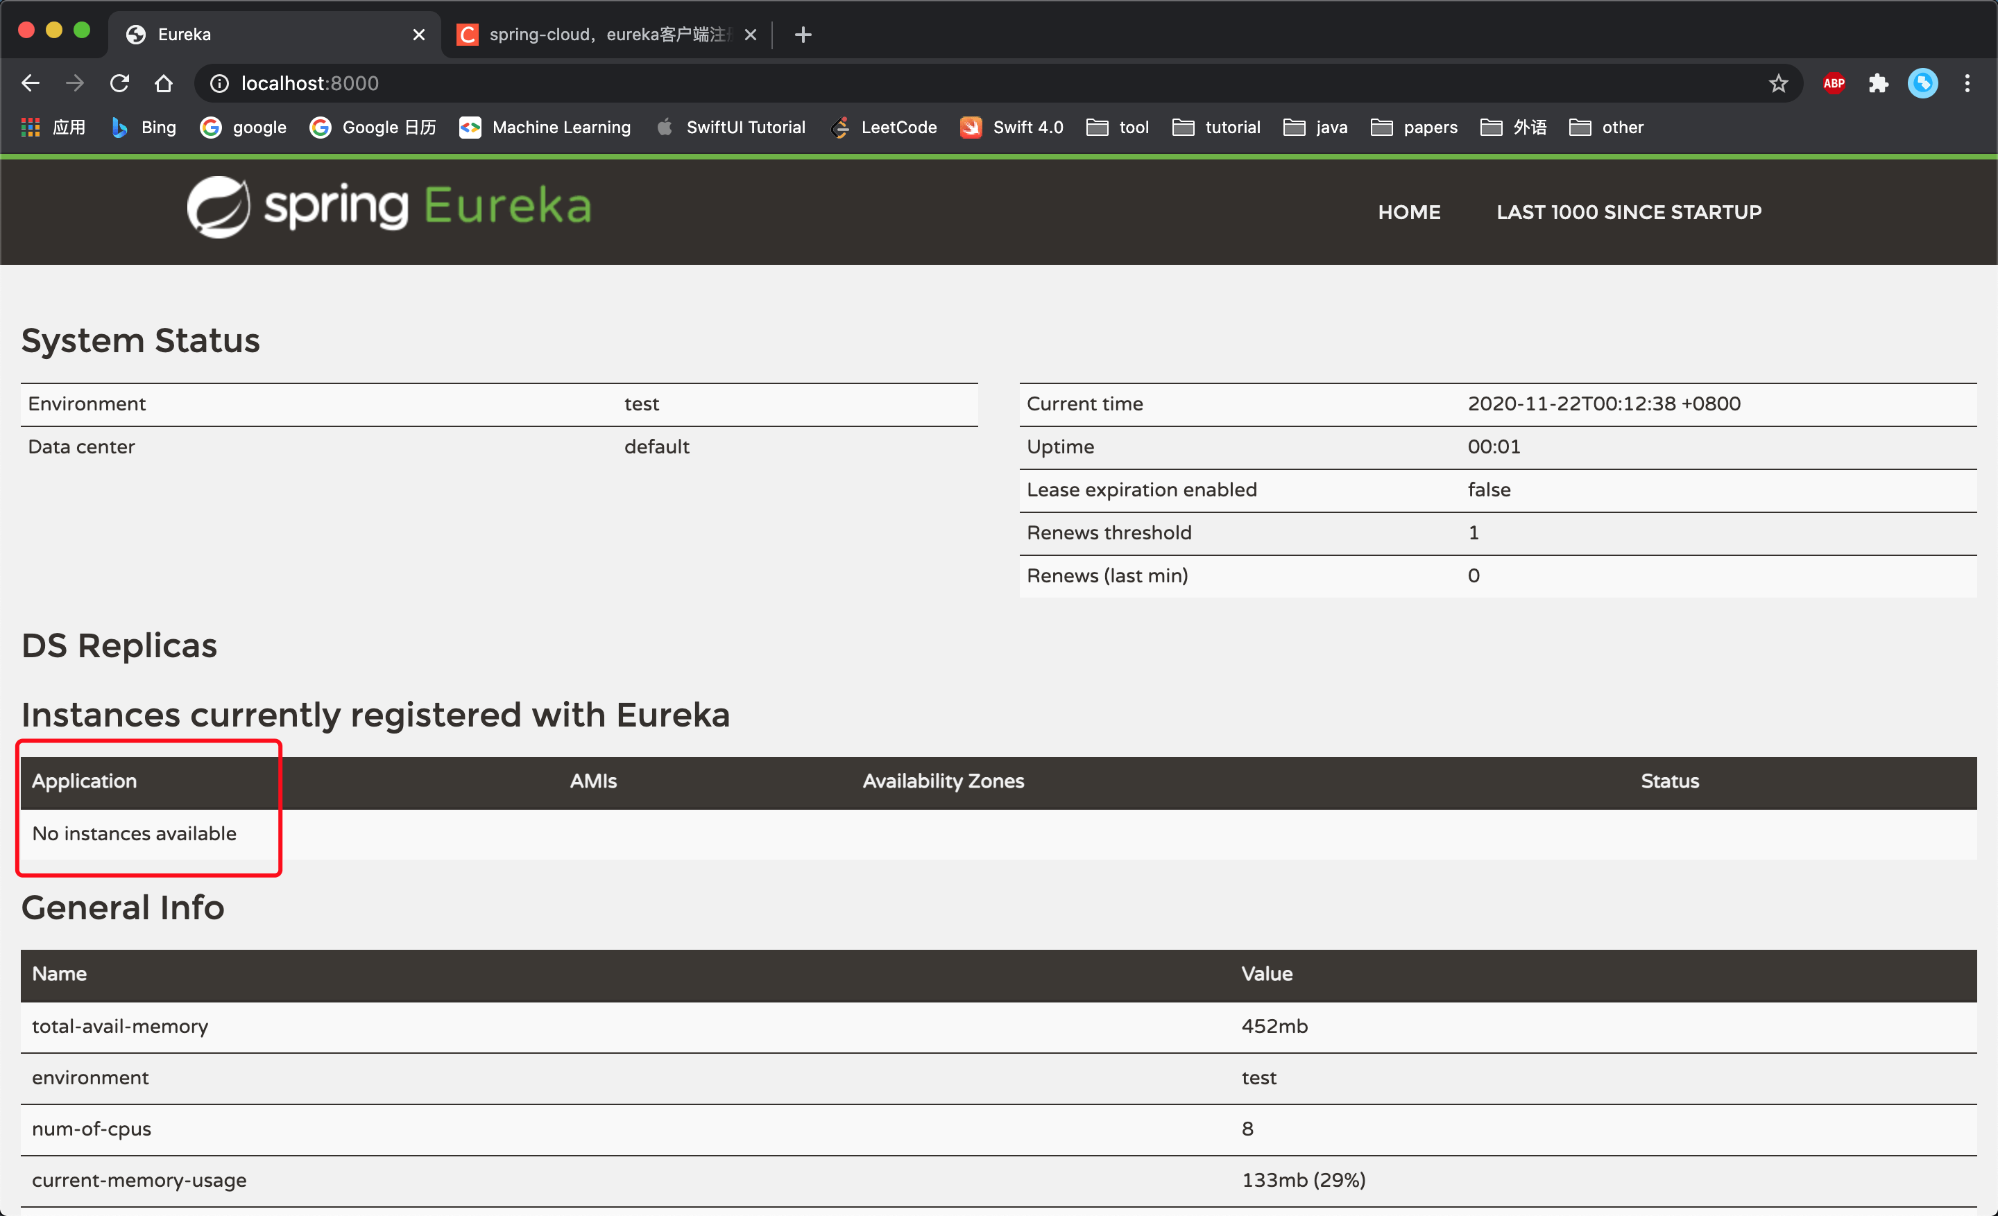Expand the 外语 bookmarks folder

tap(1513, 127)
